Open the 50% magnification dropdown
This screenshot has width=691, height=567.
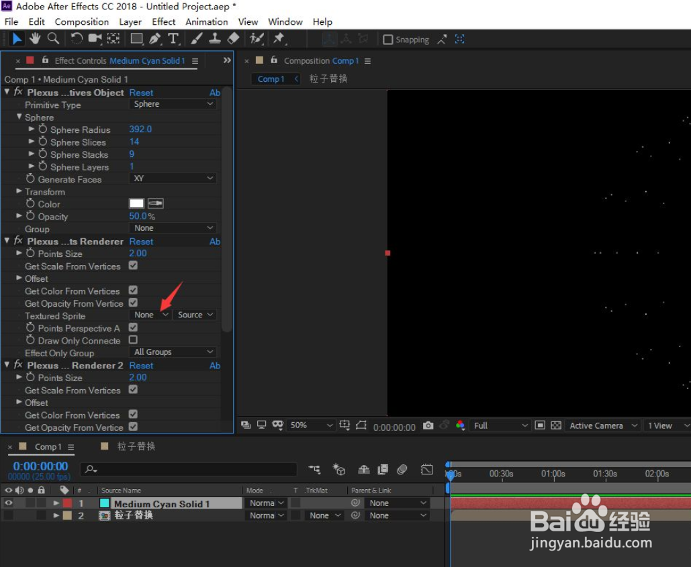311,425
